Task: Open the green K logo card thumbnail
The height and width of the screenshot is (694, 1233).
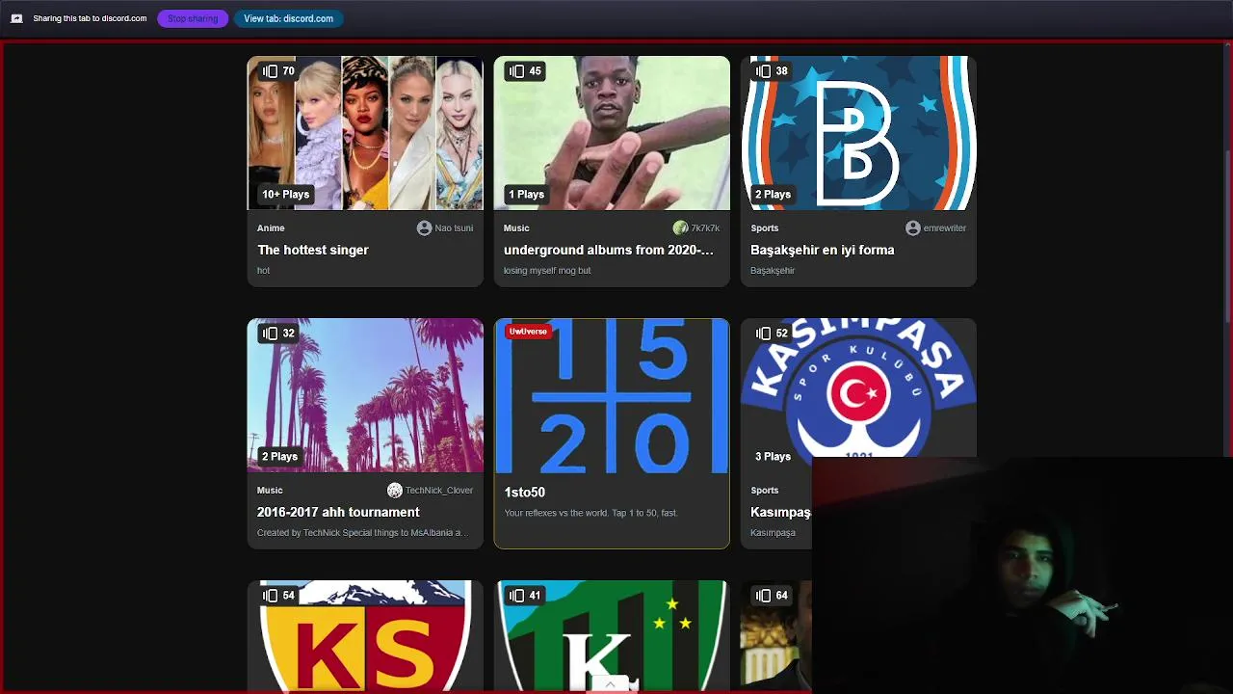Action: click(612, 636)
